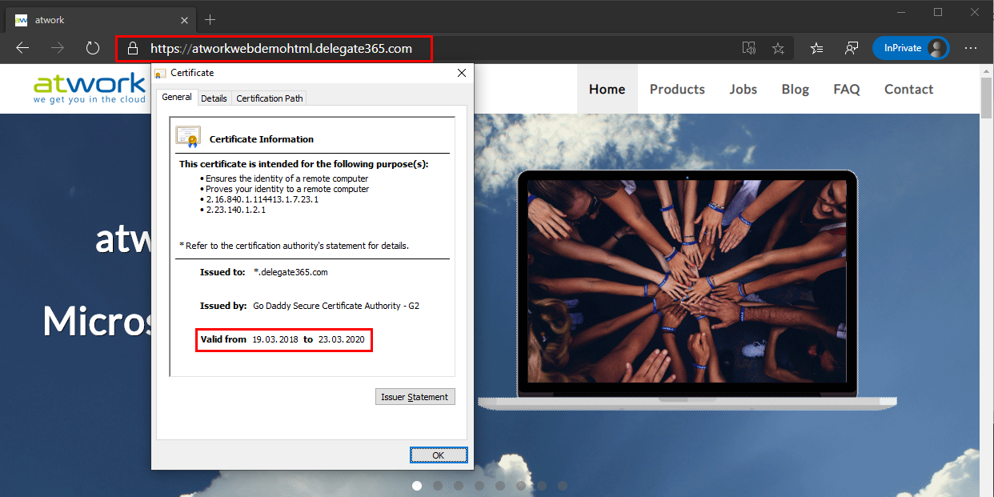This screenshot has width=994, height=497.
Task: Select the last carousel indicator dot
Action: [563, 486]
